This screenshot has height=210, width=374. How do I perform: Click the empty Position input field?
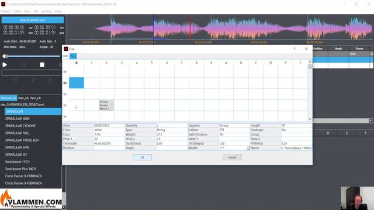coord(109,148)
